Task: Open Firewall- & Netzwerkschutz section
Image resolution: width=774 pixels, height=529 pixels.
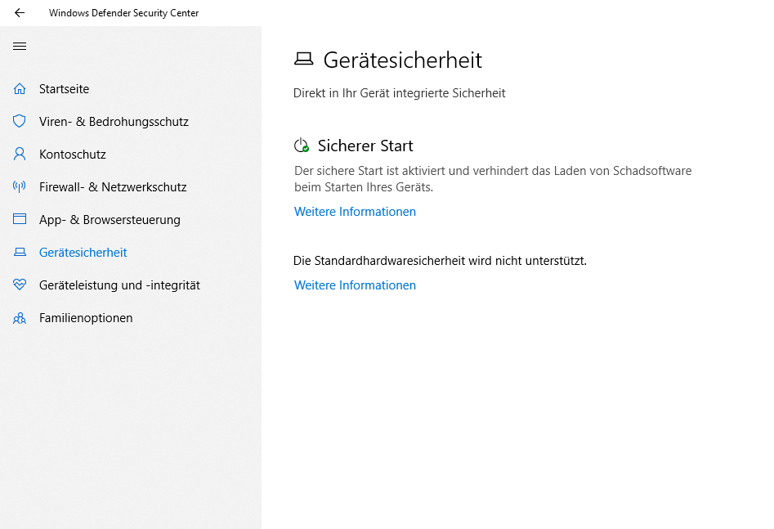Action: (x=113, y=186)
